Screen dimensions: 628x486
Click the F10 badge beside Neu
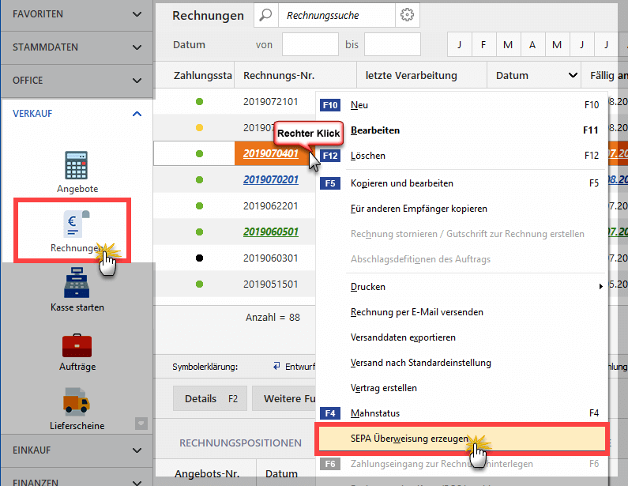tap(330, 105)
